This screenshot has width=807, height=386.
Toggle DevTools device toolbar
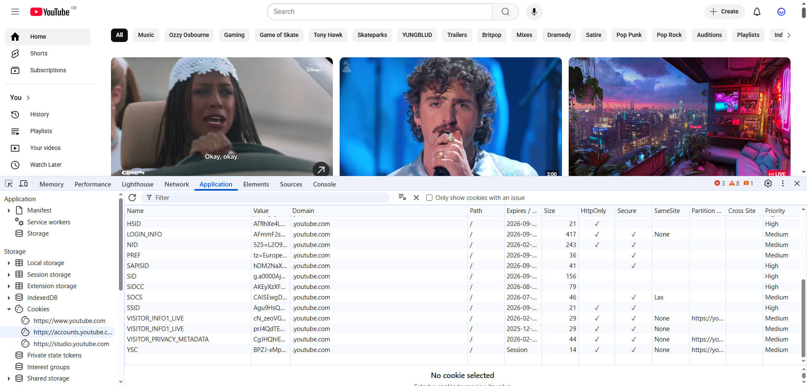24,184
